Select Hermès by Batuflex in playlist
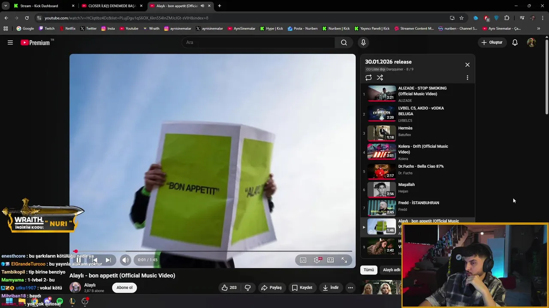Viewport: 549px width, 308px height. tap(418, 133)
